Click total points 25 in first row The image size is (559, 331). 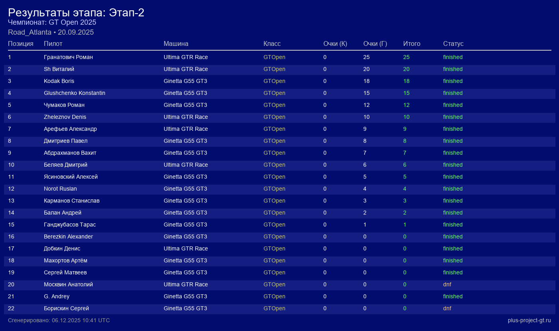point(406,57)
